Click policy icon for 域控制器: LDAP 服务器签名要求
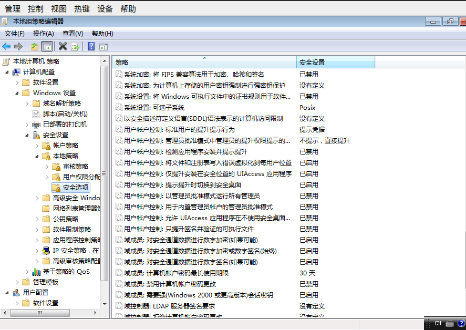 119,306
